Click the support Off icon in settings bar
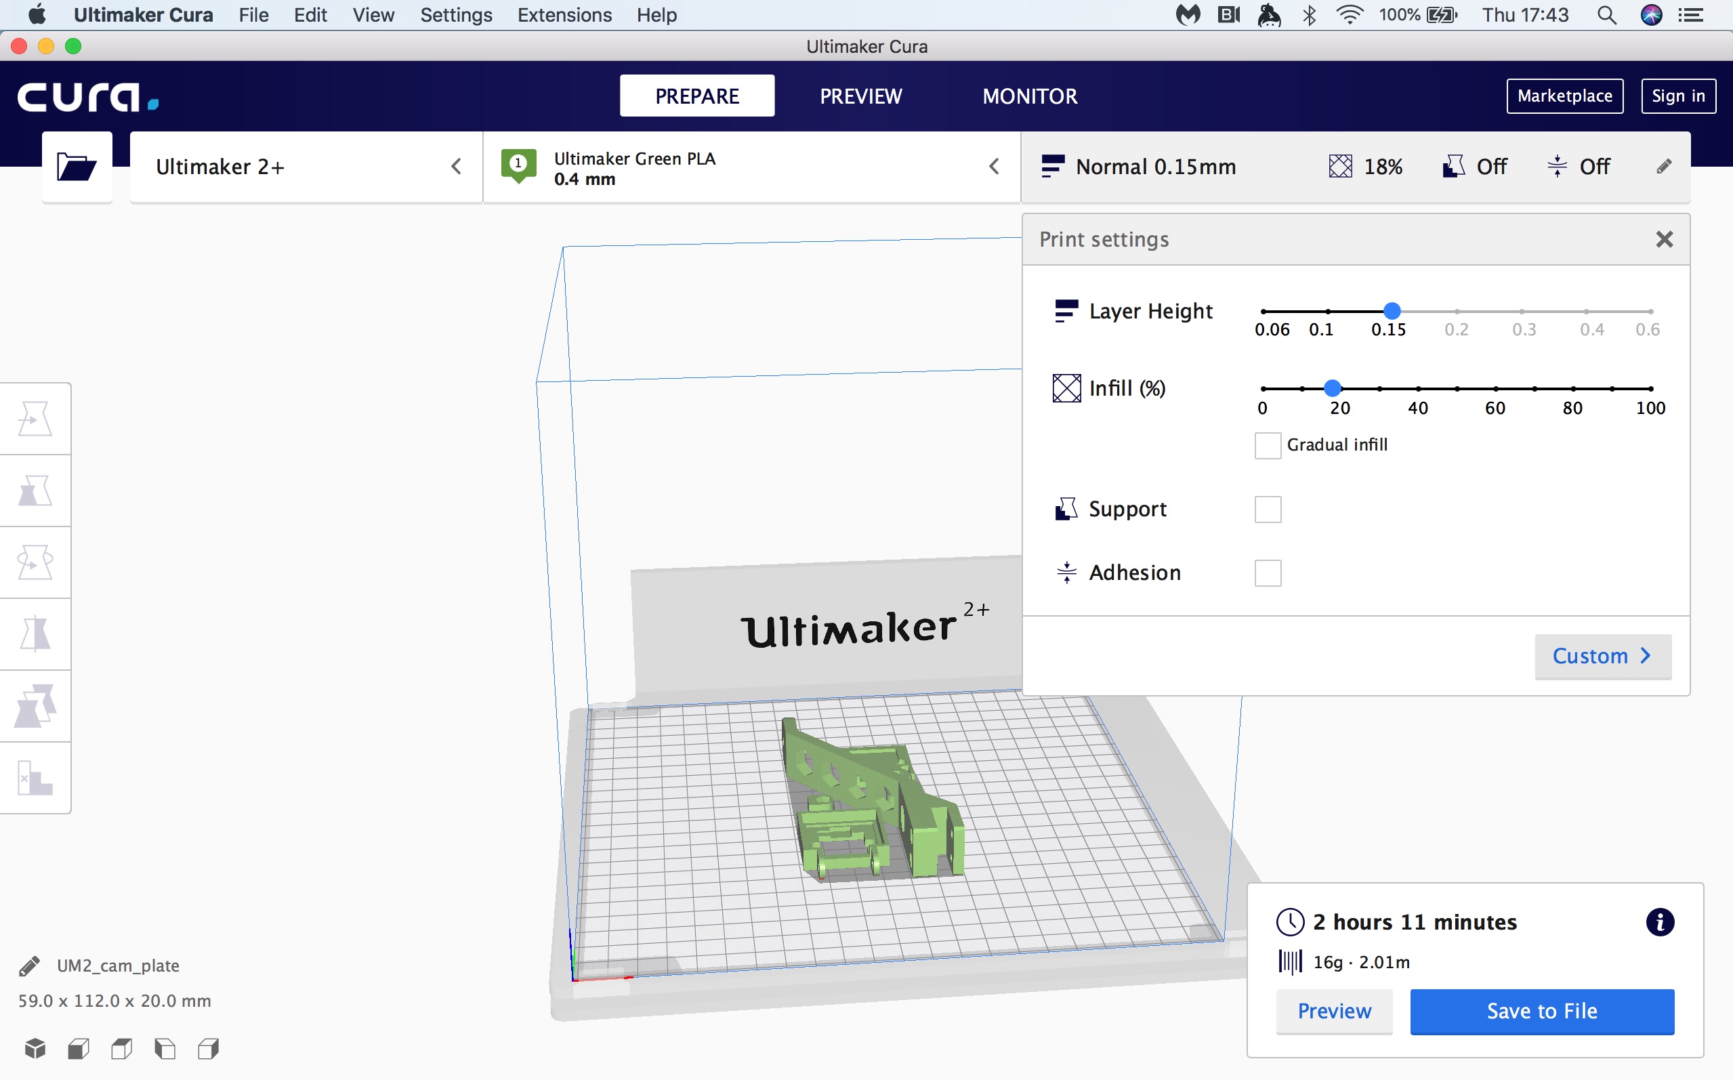 (1453, 167)
